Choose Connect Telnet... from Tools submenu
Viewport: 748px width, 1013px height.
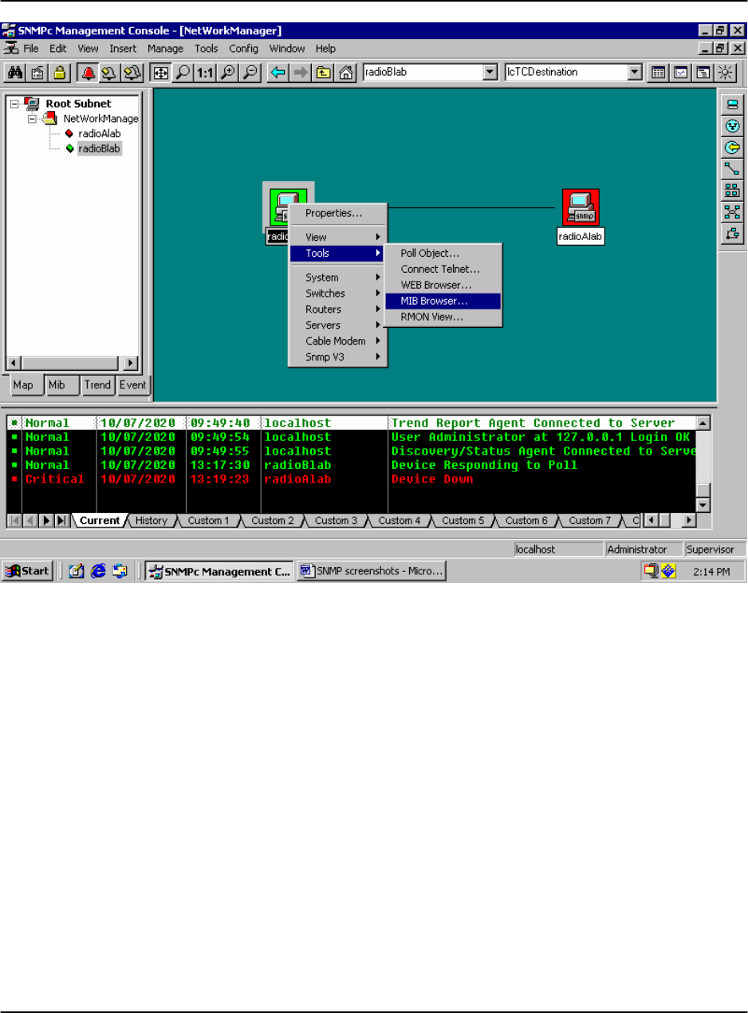click(443, 269)
